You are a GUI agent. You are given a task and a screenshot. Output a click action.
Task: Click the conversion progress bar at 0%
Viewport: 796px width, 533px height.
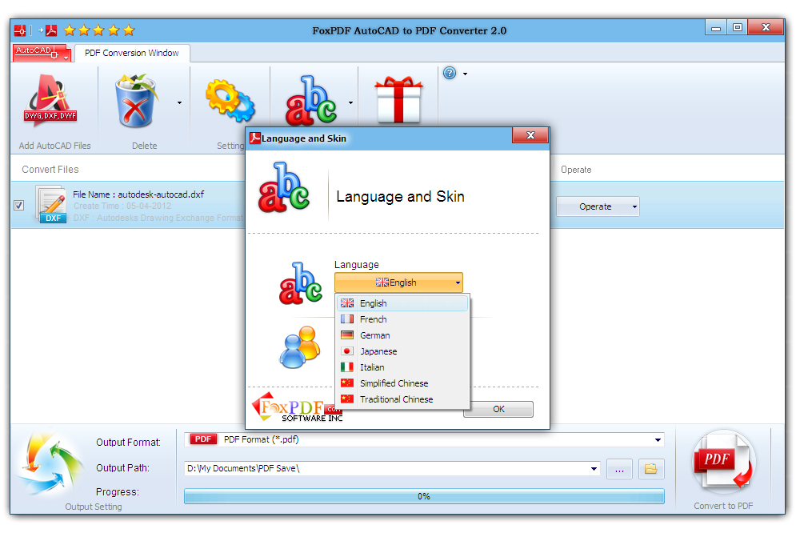pos(424,496)
